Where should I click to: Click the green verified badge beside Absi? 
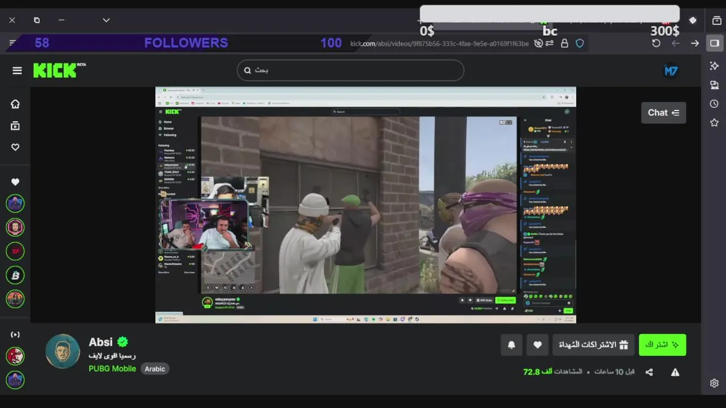point(123,342)
